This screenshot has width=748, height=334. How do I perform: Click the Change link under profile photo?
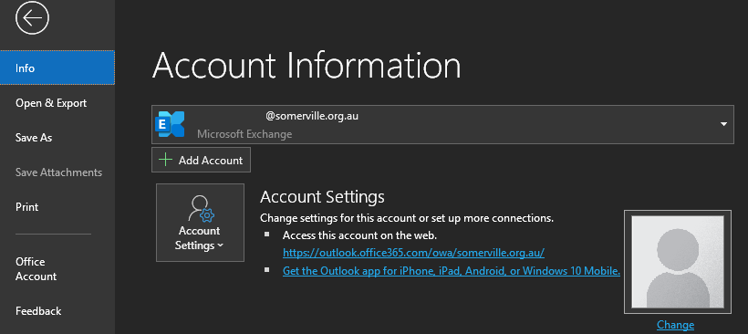tap(675, 325)
